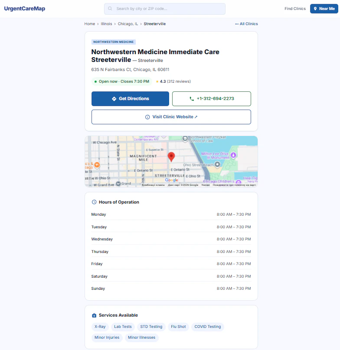Select the Thursday hours row
Image resolution: width=340 pixels, height=350 pixels.
tap(171, 252)
